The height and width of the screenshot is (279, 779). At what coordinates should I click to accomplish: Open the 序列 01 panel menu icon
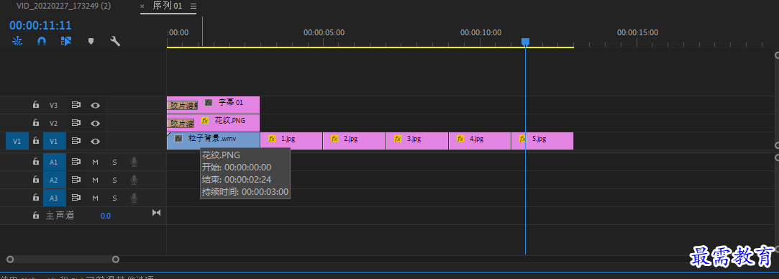point(193,6)
